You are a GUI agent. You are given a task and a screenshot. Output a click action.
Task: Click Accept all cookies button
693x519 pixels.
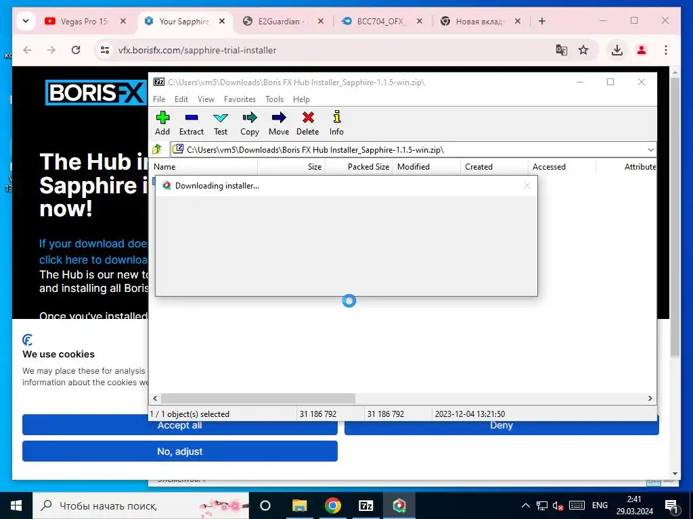180,426
